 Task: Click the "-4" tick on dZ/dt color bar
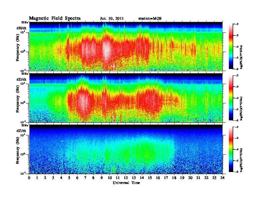[237, 149]
